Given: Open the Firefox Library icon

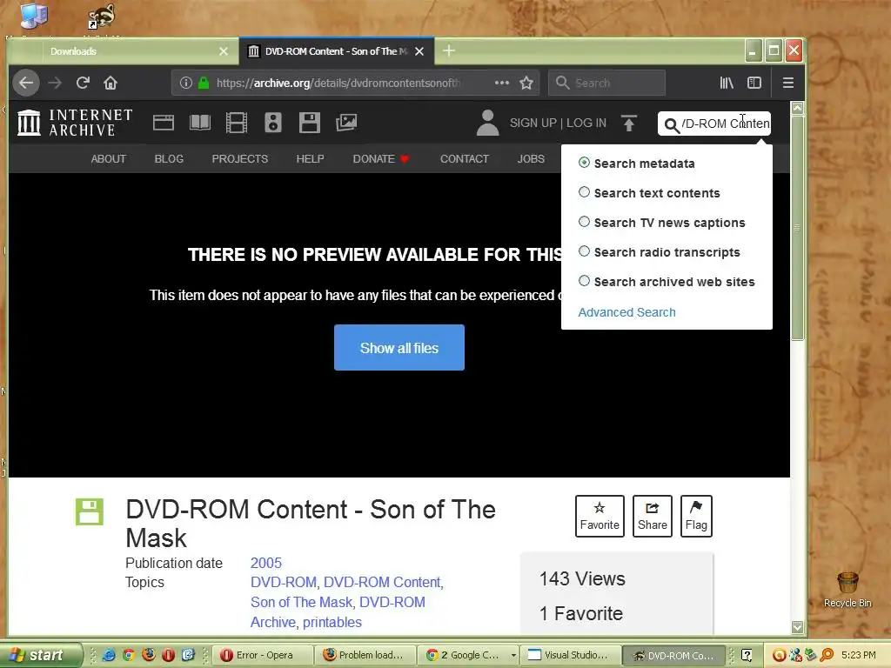Looking at the screenshot, I should (x=727, y=83).
